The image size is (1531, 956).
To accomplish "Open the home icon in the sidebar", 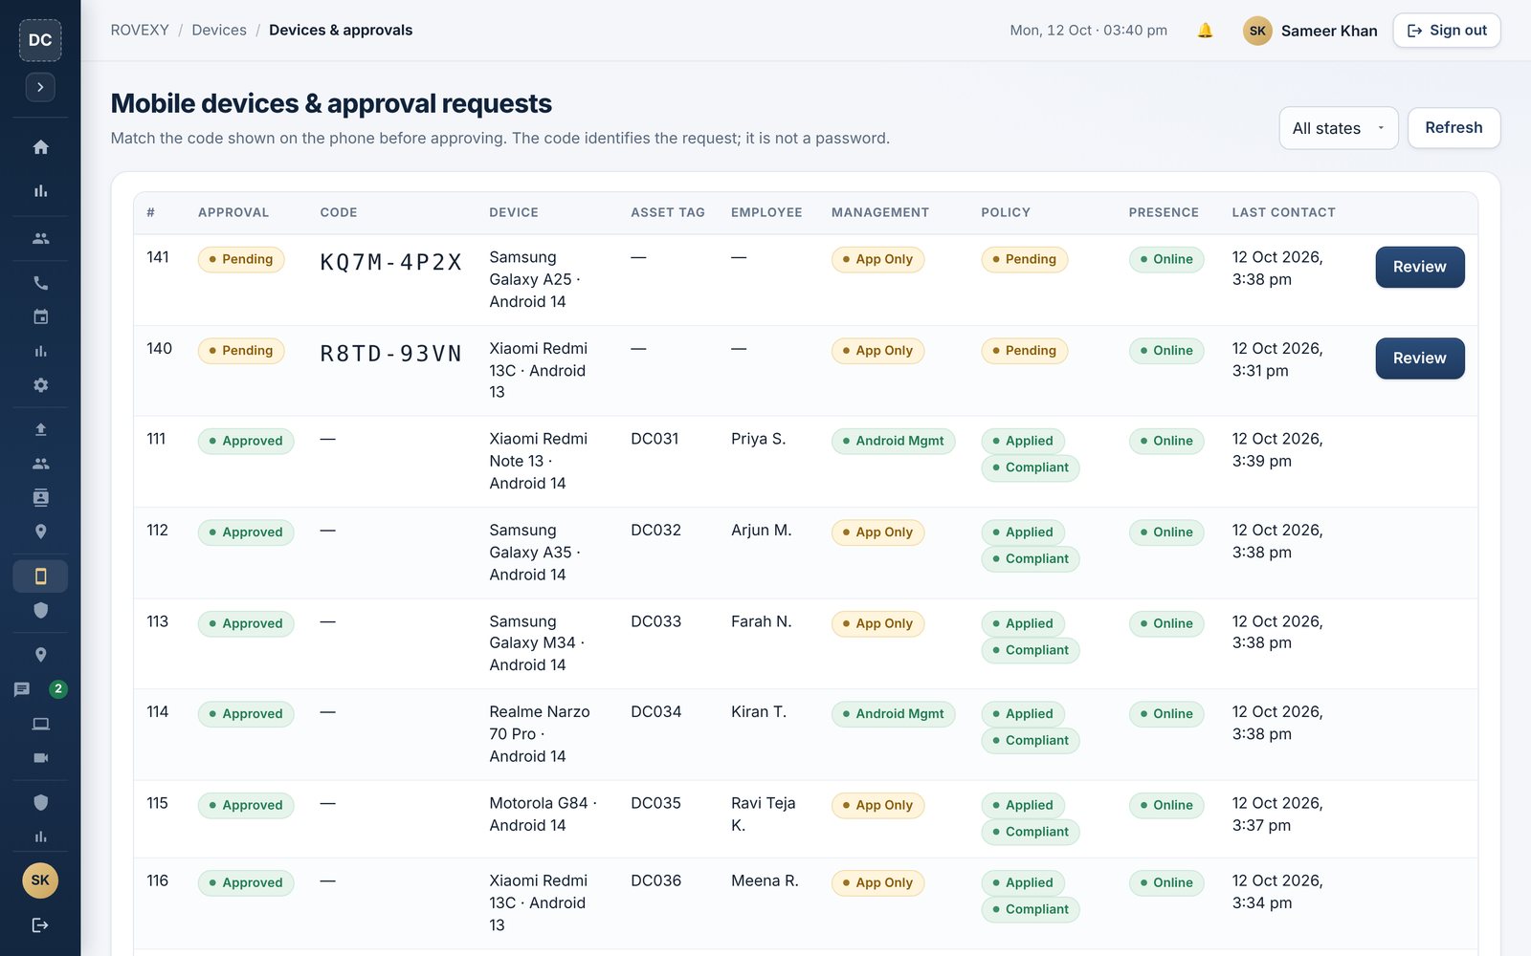I will (x=40, y=147).
